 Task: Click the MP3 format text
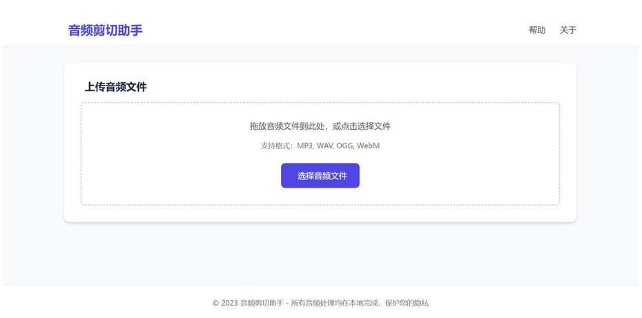coord(304,146)
